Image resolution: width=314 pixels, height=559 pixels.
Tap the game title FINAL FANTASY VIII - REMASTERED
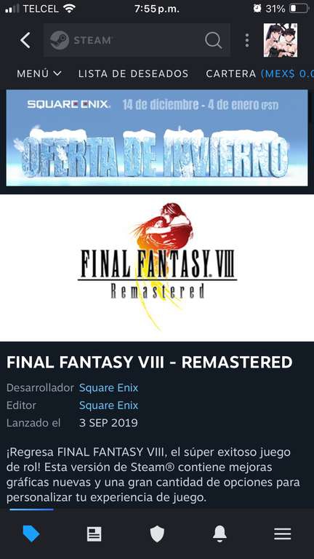pyautogui.click(x=150, y=362)
